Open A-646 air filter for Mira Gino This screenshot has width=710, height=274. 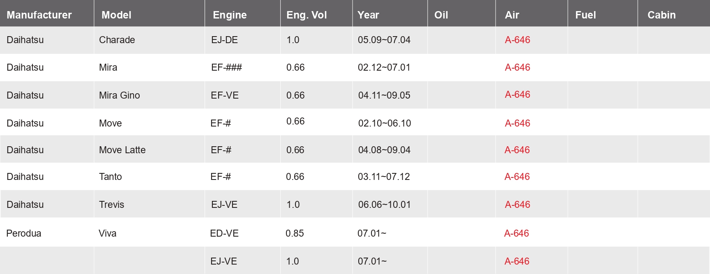(x=517, y=94)
